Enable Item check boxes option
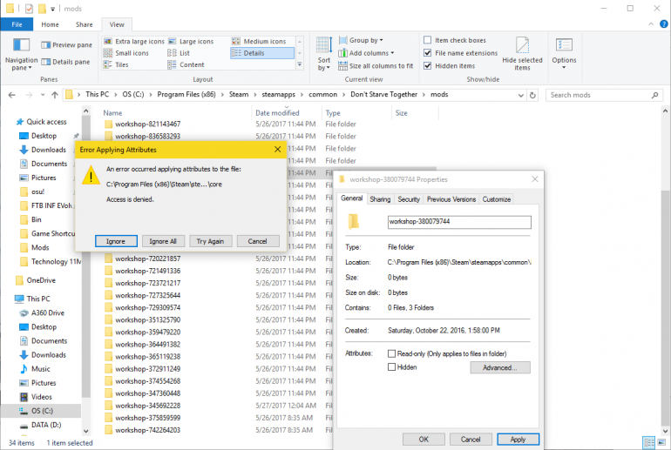The height and width of the screenshot is (450, 671). point(427,40)
